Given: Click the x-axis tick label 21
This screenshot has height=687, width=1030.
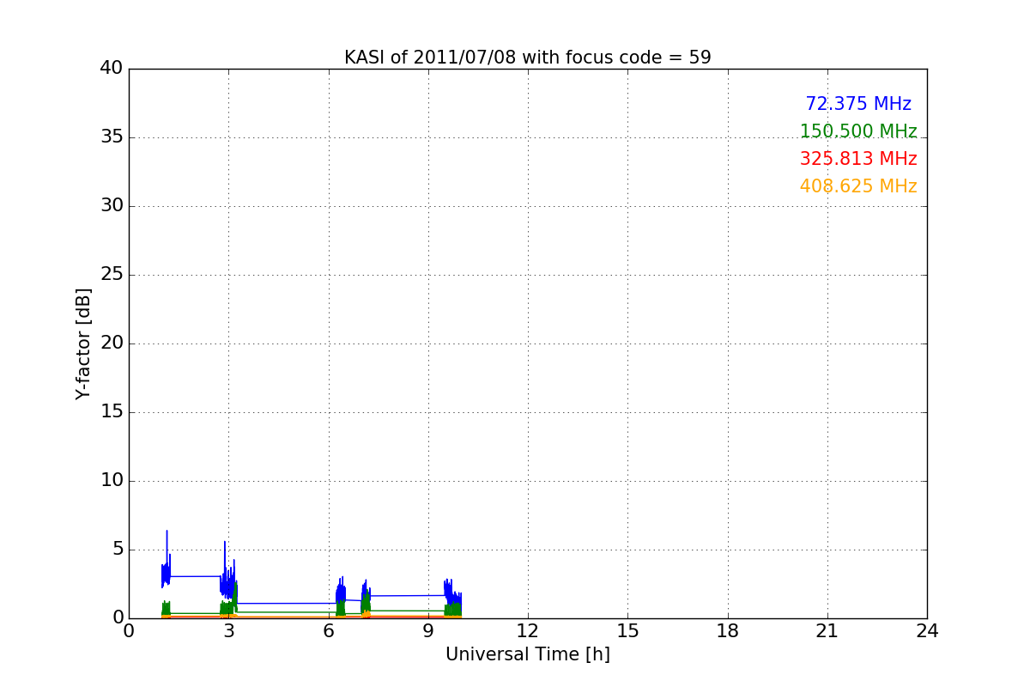Looking at the screenshot, I should (827, 630).
